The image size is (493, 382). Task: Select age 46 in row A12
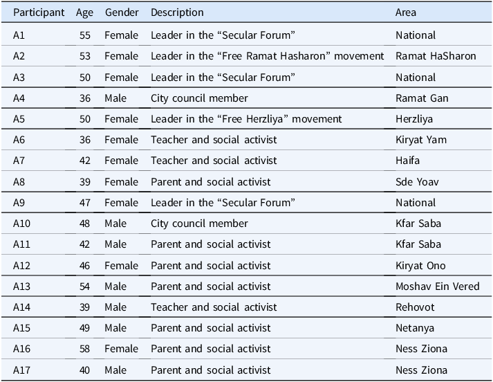click(x=84, y=266)
